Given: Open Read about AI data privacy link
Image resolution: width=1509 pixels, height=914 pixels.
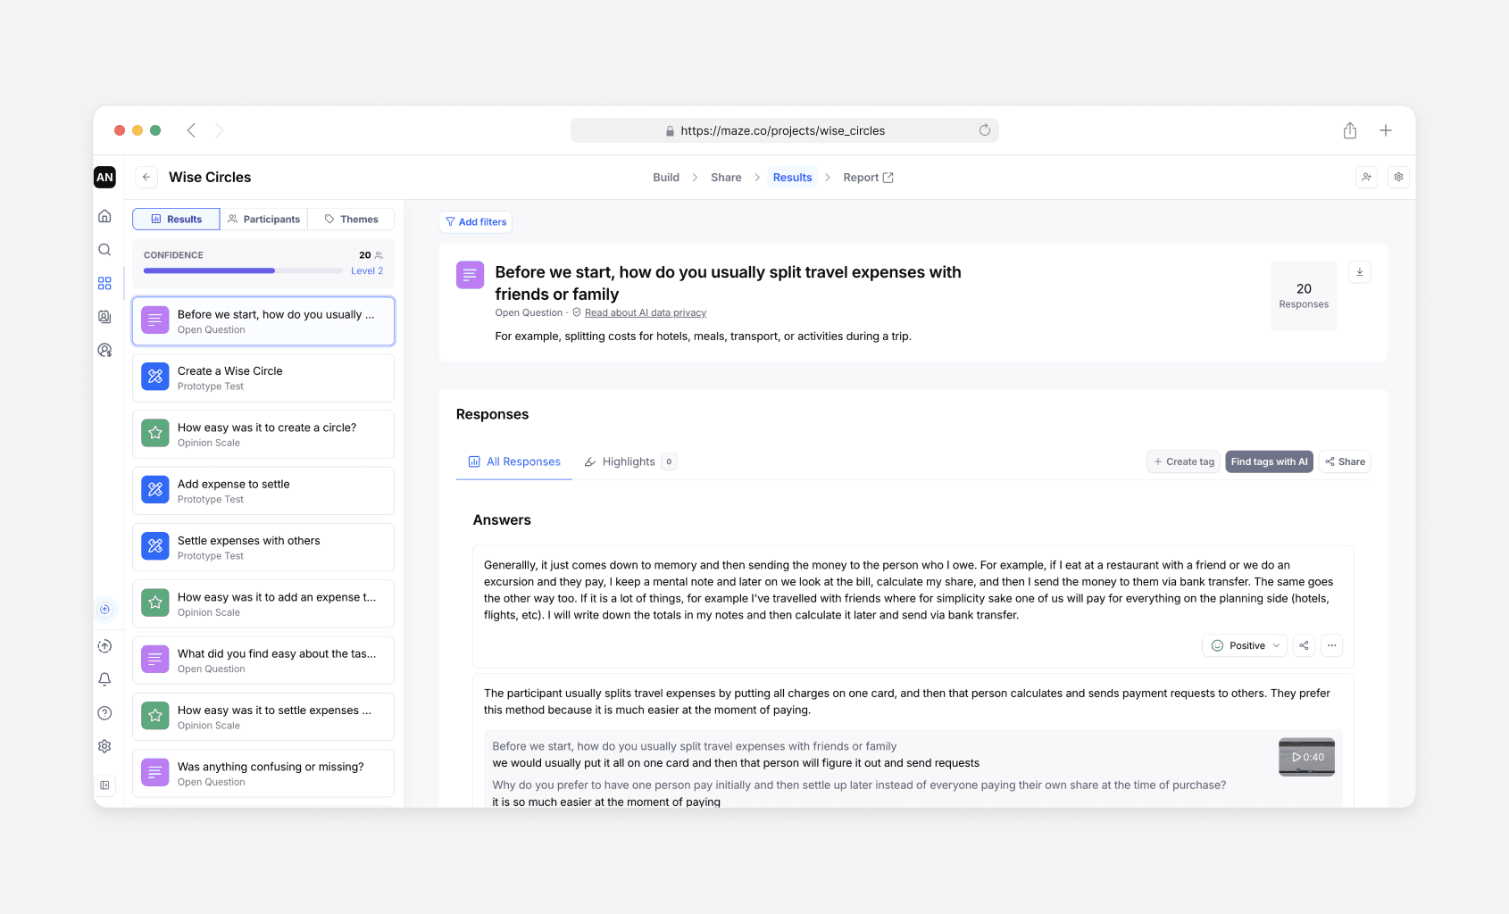Looking at the screenshot, I should pyautogui.click(x=645, y=313).
